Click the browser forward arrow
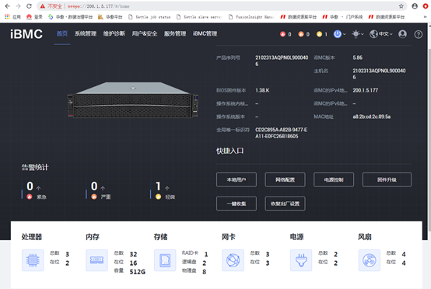431x289 pixels. 18,6
